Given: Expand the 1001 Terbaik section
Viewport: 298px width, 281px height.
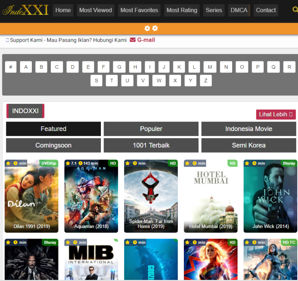Looking at the screenshot, I should (x=151, y=145).
